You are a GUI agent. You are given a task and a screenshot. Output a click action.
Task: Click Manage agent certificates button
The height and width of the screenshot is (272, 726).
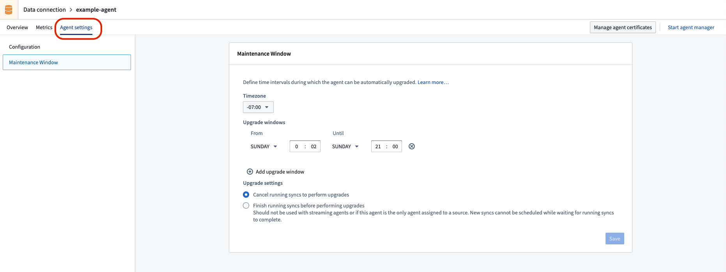[623, 27]
